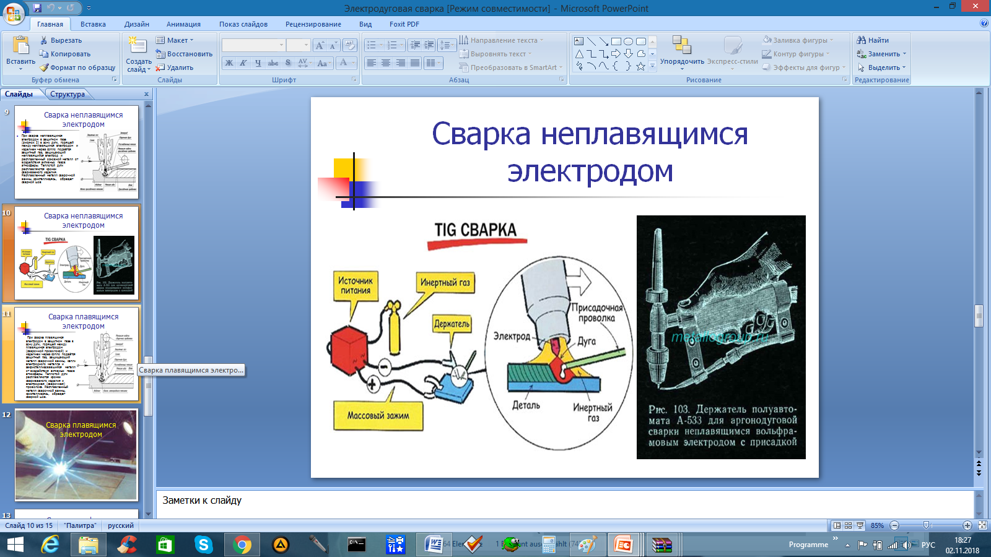Increase list indent level
This screenshot has width=991, height=557.
coord(429,45)
